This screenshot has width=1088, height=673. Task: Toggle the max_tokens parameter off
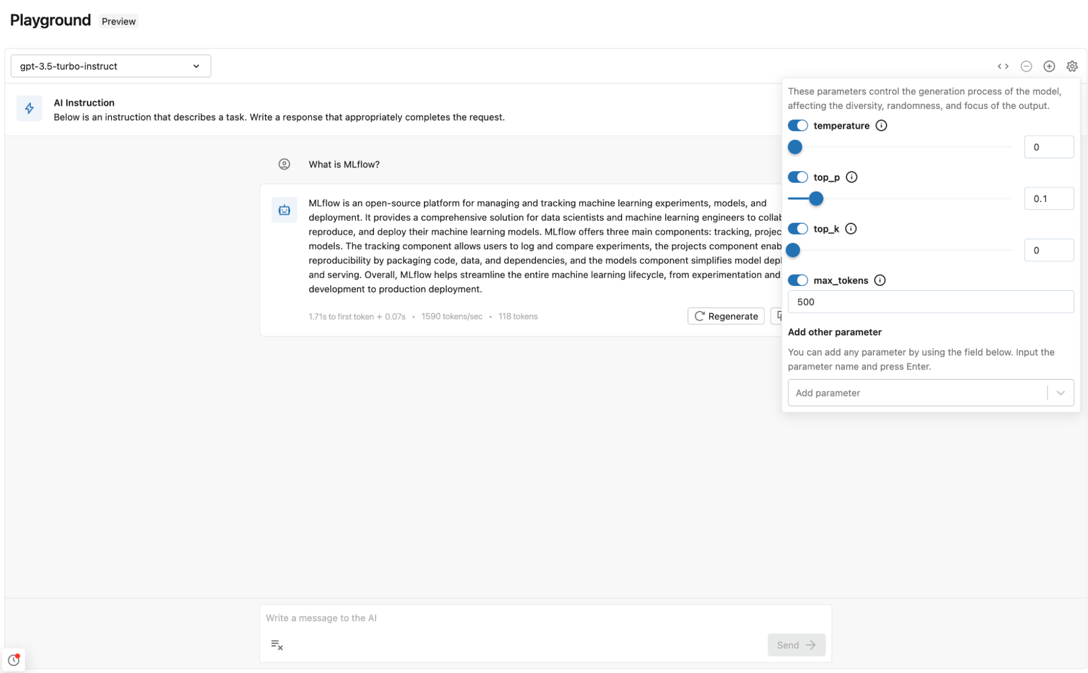pyautogui.click(x=797, y=280)
